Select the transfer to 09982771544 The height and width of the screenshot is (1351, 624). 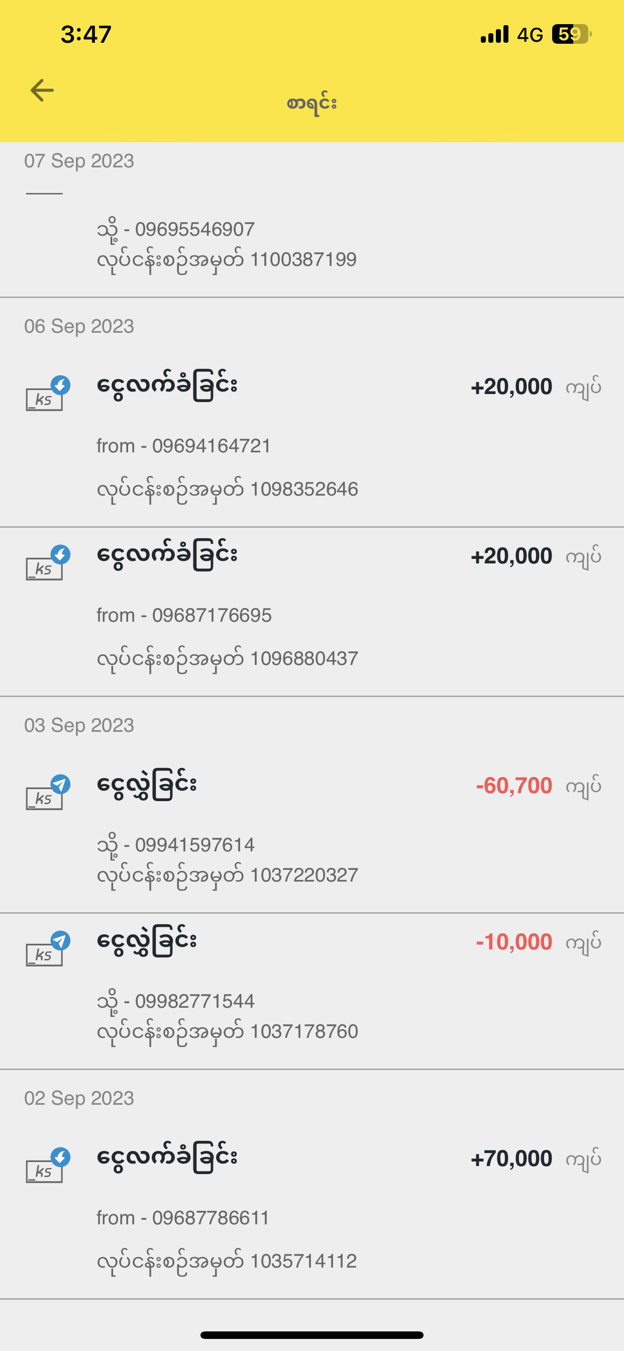(176, 1001)
